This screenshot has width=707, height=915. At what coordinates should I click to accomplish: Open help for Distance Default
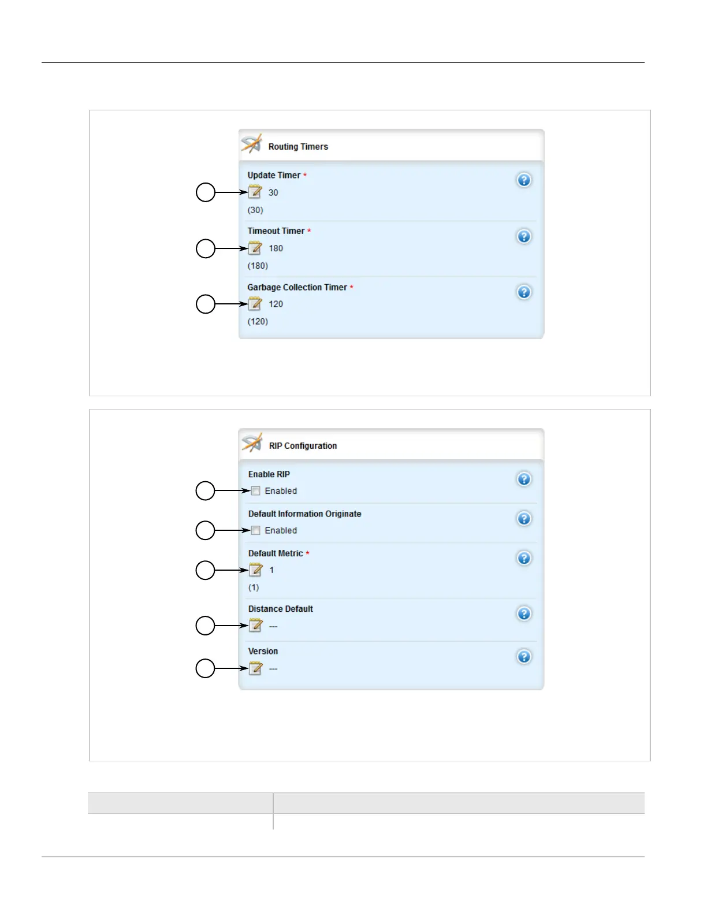point(524,613)
